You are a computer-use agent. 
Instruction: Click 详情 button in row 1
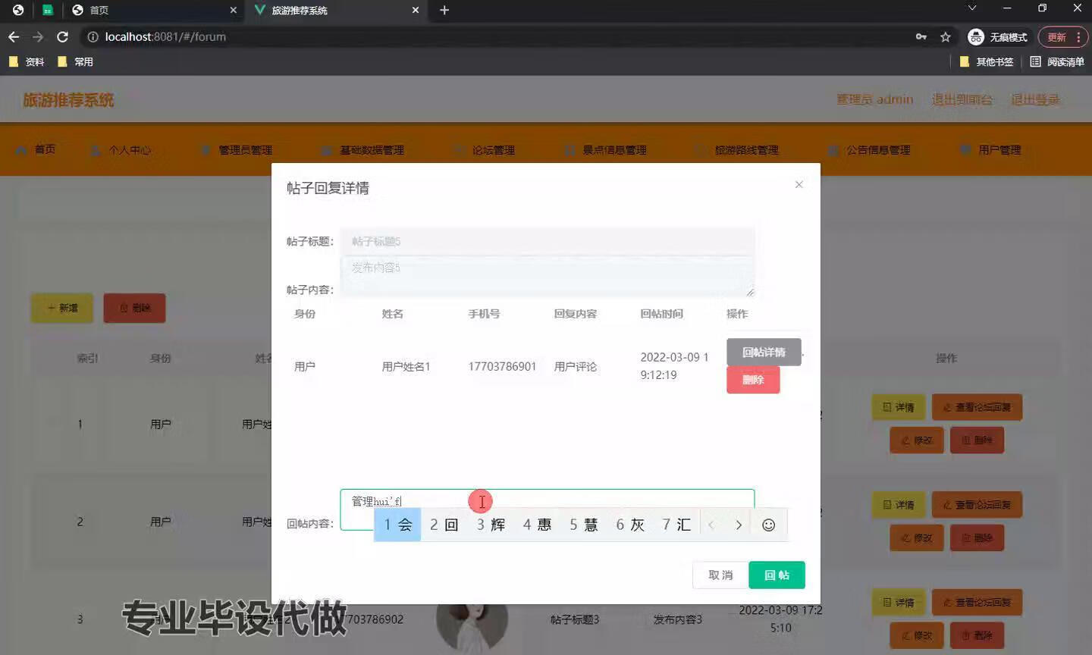point(898,407)
